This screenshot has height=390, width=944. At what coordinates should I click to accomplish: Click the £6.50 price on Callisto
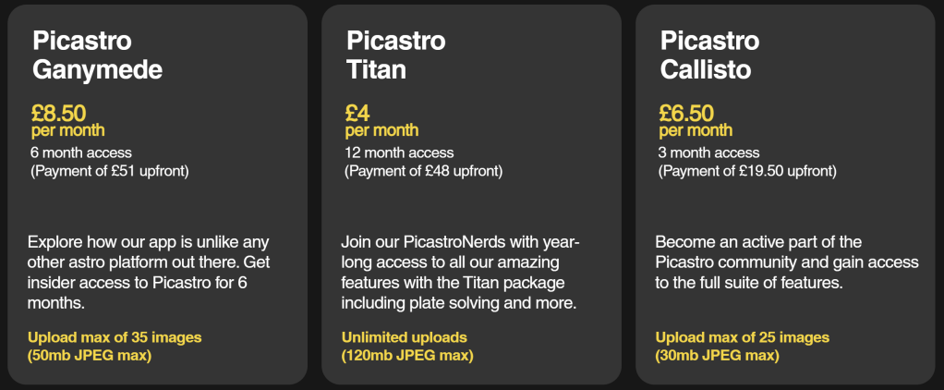pos(686,114)
